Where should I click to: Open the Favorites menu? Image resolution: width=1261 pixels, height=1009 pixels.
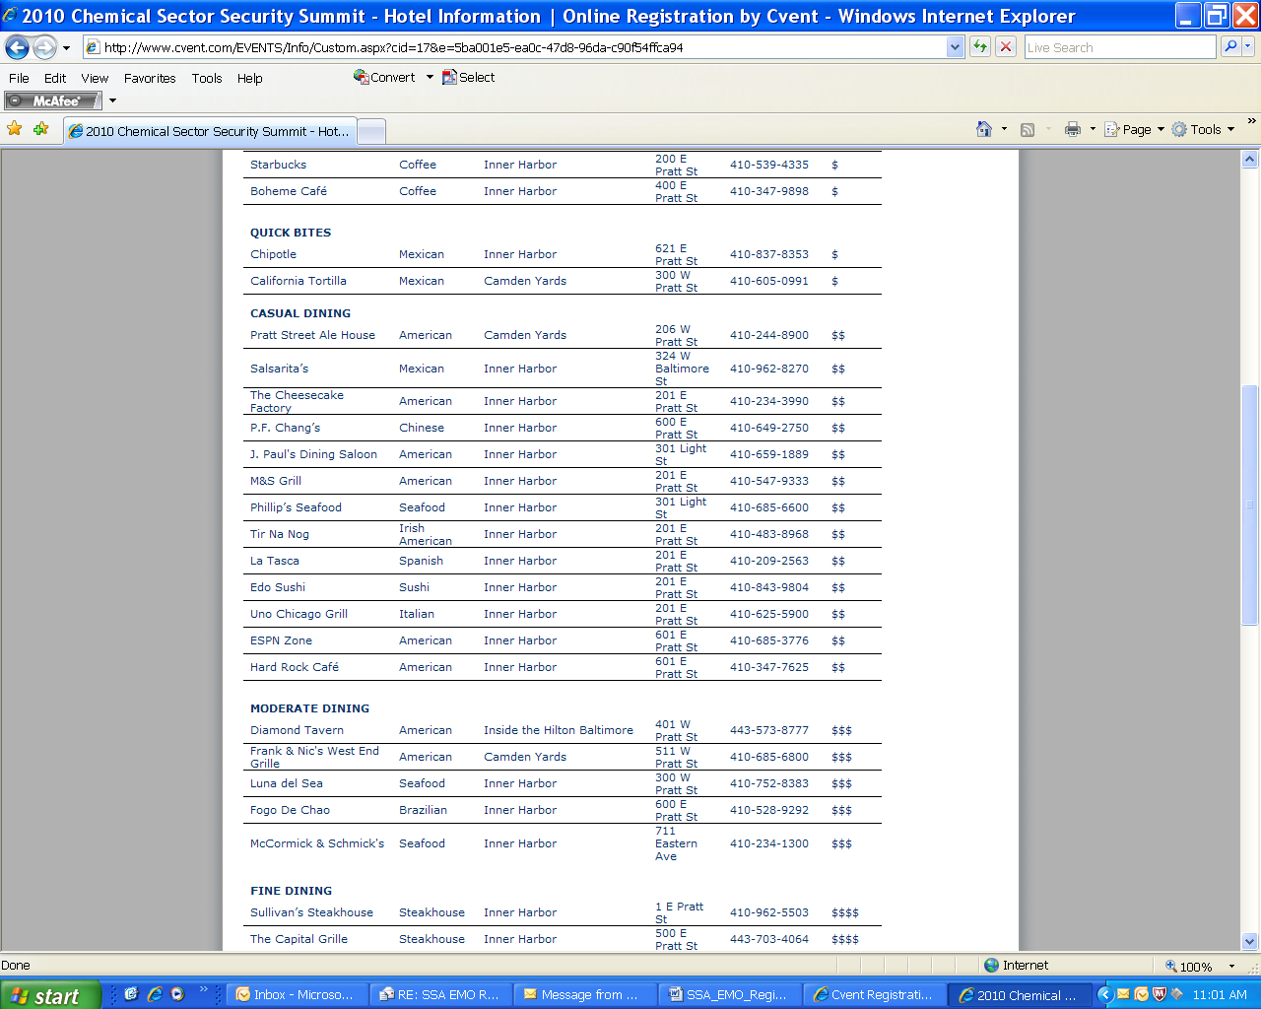[150, 79]
